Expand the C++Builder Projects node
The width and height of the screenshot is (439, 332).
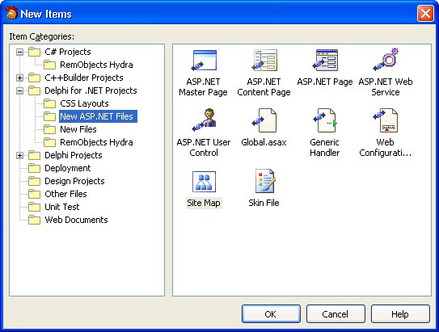coord(19,78)
